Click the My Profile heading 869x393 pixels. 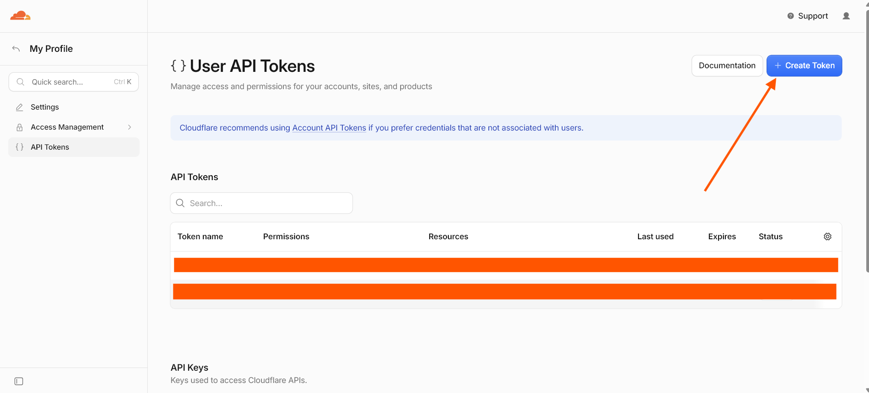pyautogui.click(x=51, y=49)
